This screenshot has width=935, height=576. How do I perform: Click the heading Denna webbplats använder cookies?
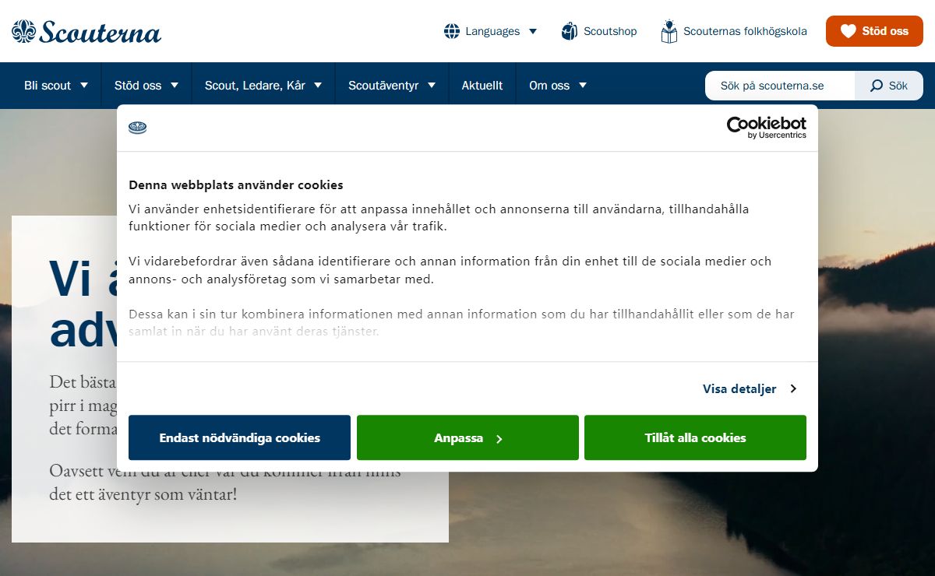coord(236,185)
